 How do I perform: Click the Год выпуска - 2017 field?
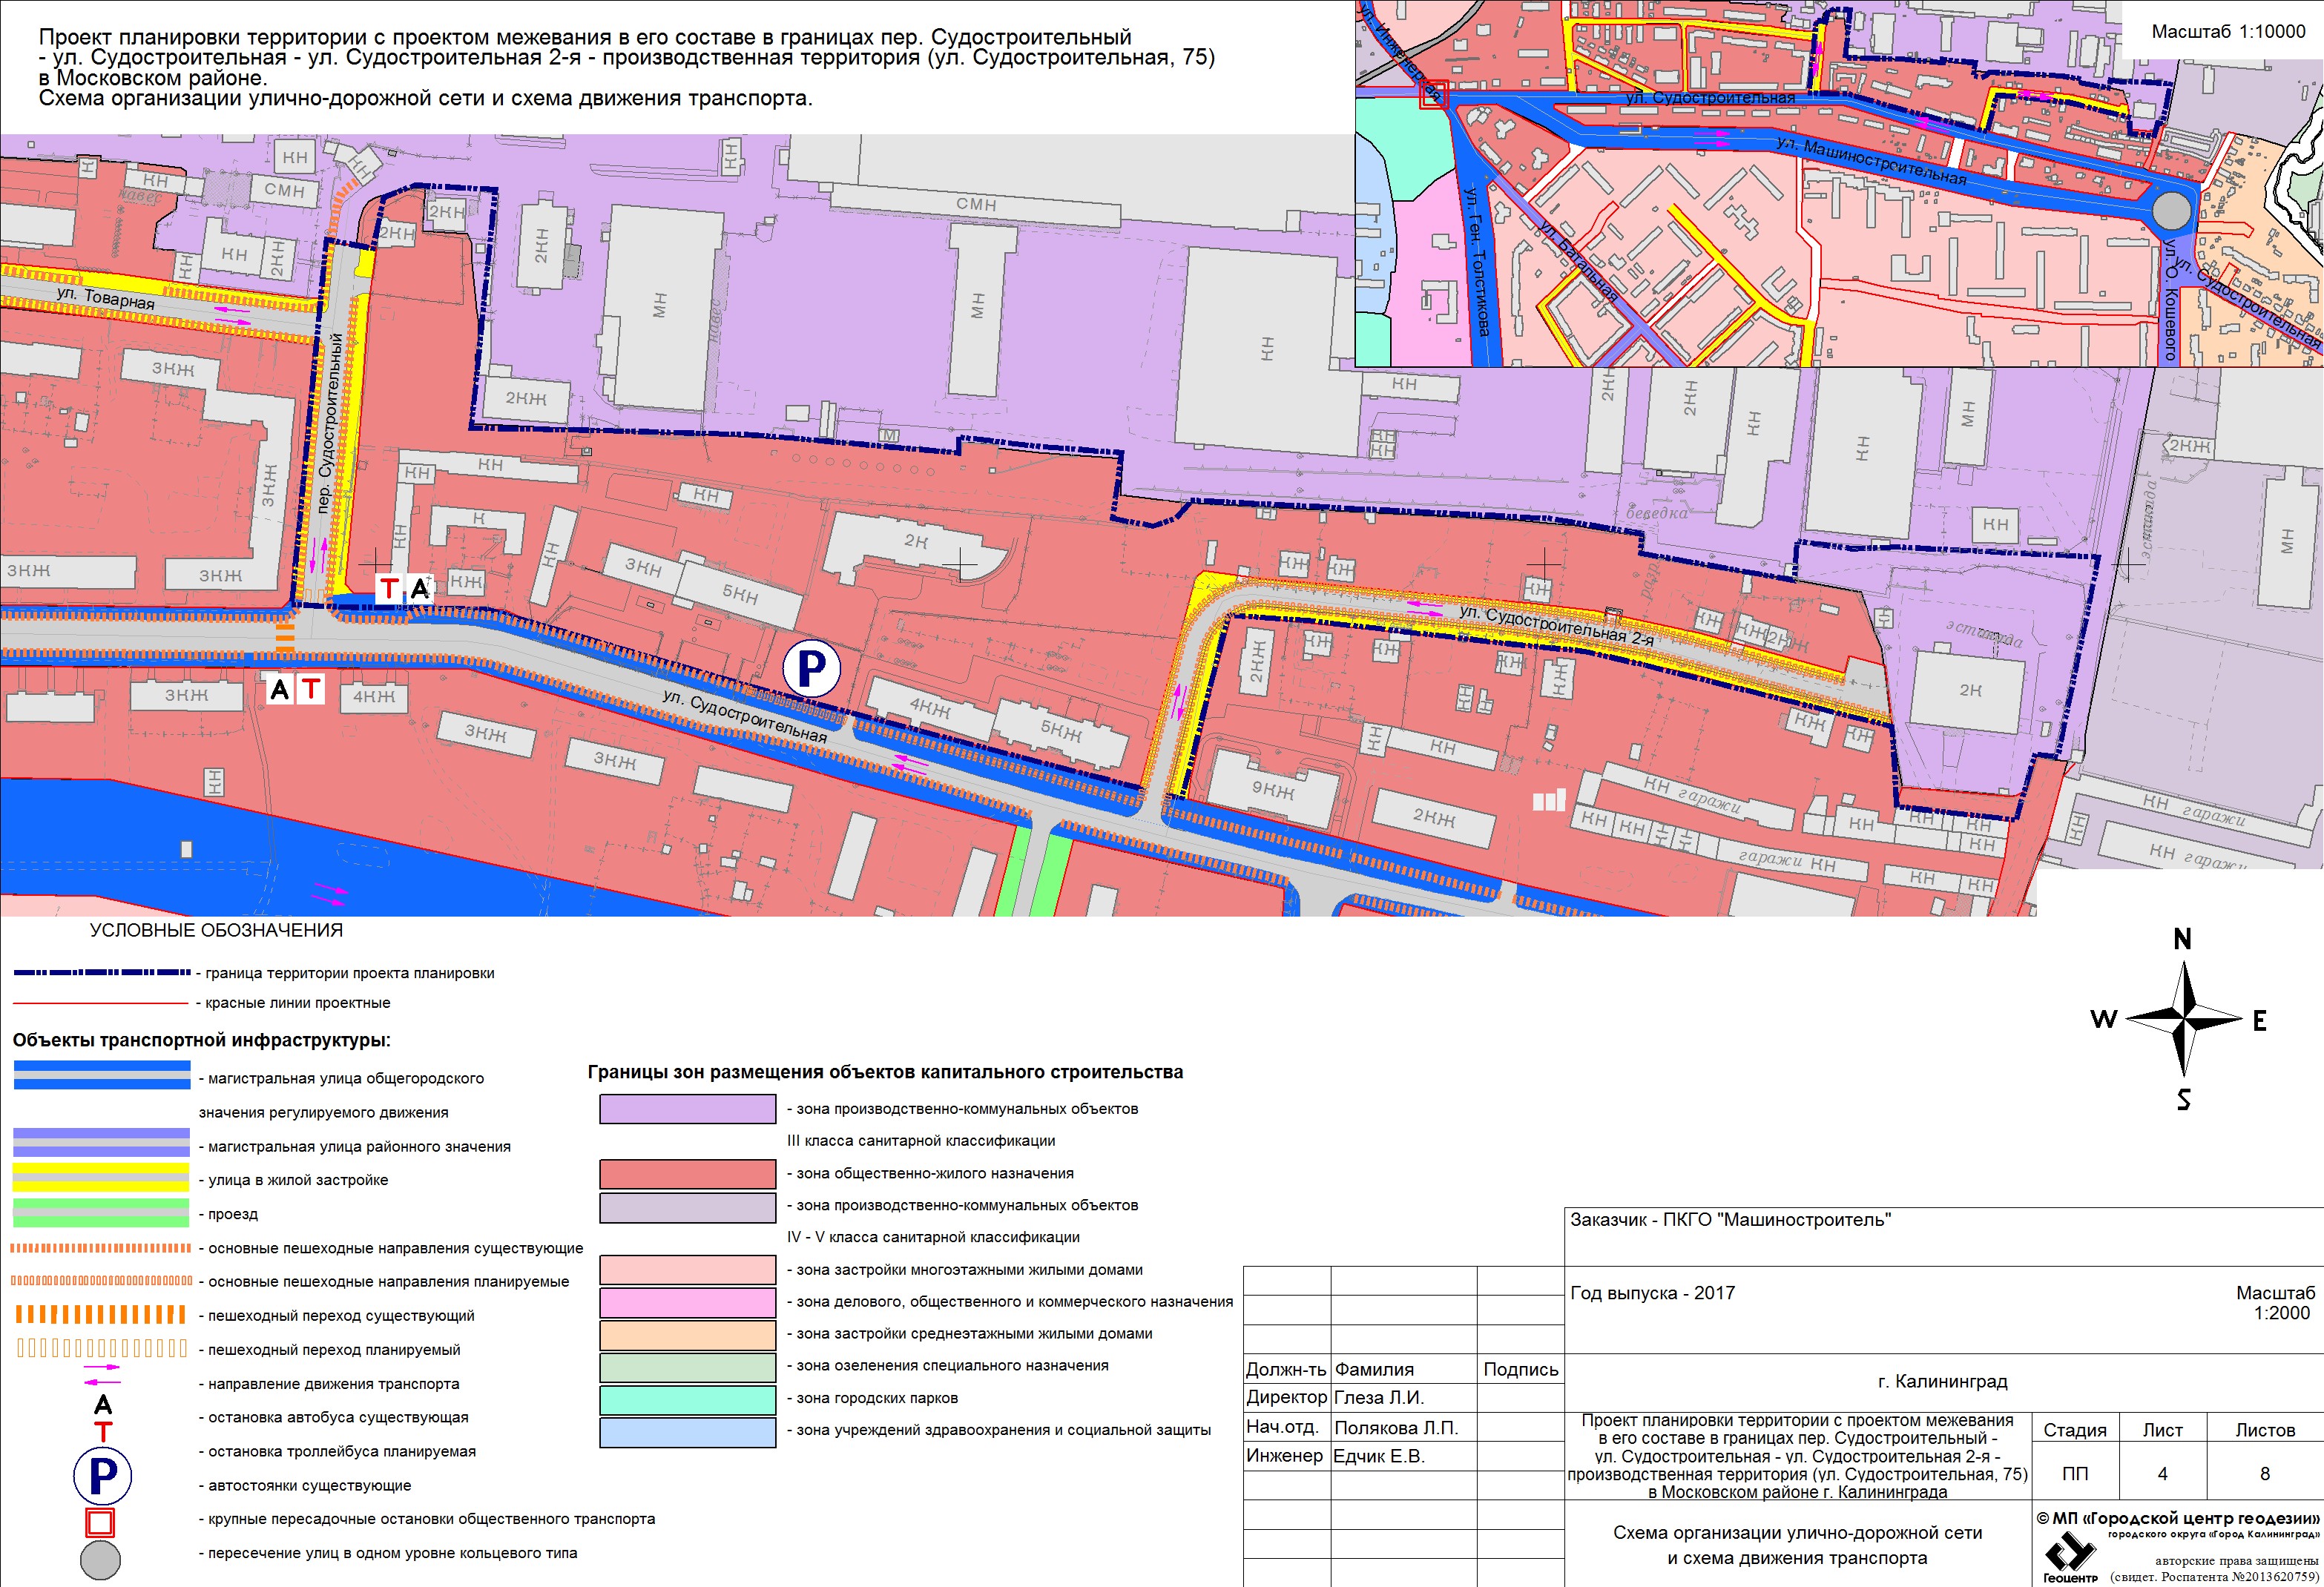click(1652, 1293)
